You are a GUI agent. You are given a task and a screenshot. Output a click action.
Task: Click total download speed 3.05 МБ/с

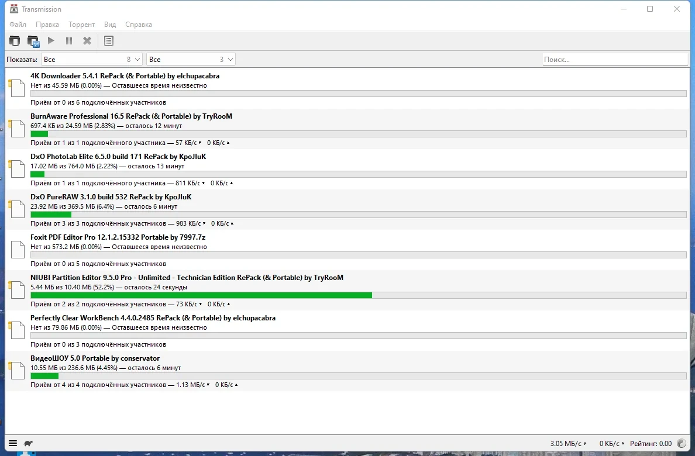tap(568, 444)
